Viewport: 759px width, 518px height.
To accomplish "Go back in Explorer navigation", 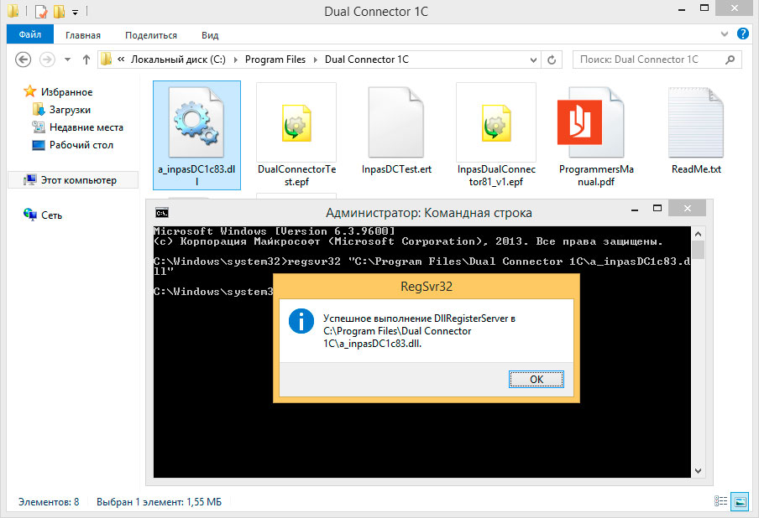I will [x=24, y=60].
